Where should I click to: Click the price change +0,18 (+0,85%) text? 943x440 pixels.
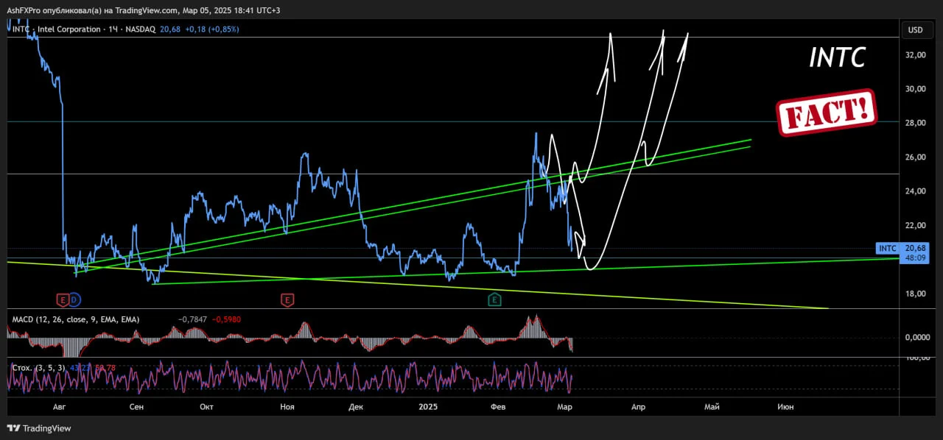[x=211, y=29]
